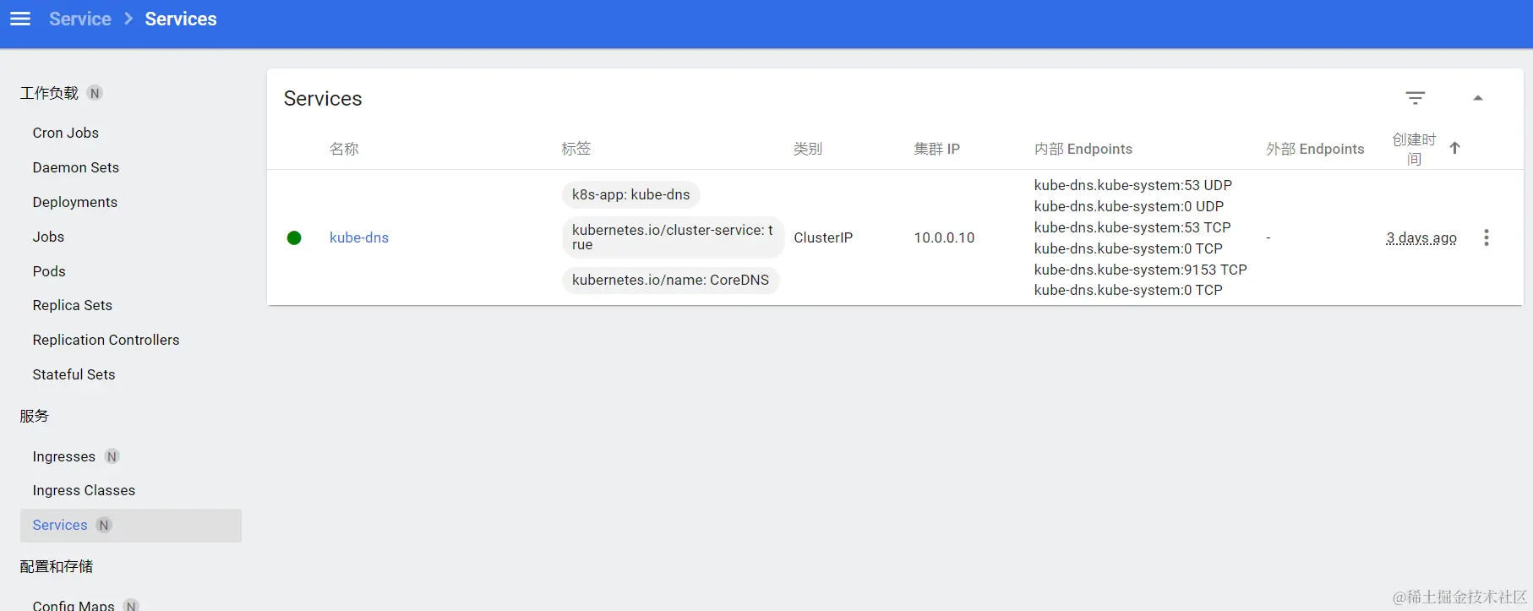The height and width of the screenshot is (611, 1533).
Task: Open Daemon Sets in sidebar
Action: pos(76,167)
